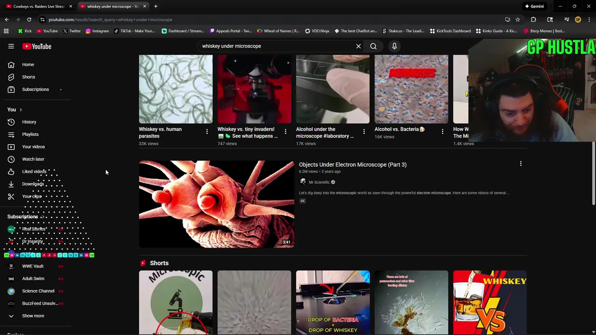
Task: Open the apps grid in bookmarks bar
Action: [x=6, y=31]
